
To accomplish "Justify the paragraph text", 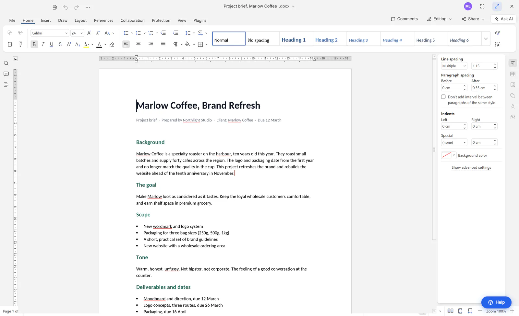I will (x=163, y=44).
